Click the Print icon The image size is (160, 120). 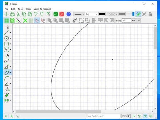tap(12, 14)
